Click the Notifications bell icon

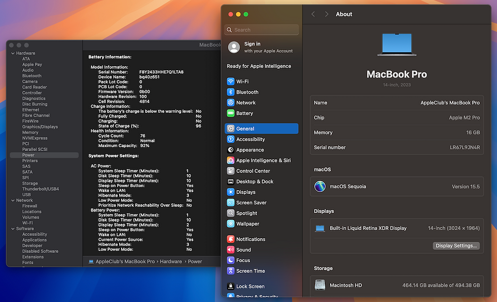click(231, 239)
